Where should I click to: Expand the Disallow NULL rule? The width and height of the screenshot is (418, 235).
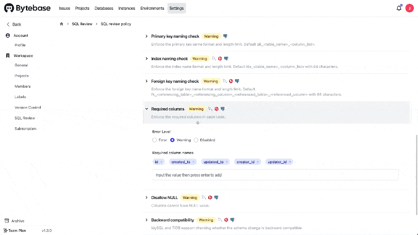147,197
